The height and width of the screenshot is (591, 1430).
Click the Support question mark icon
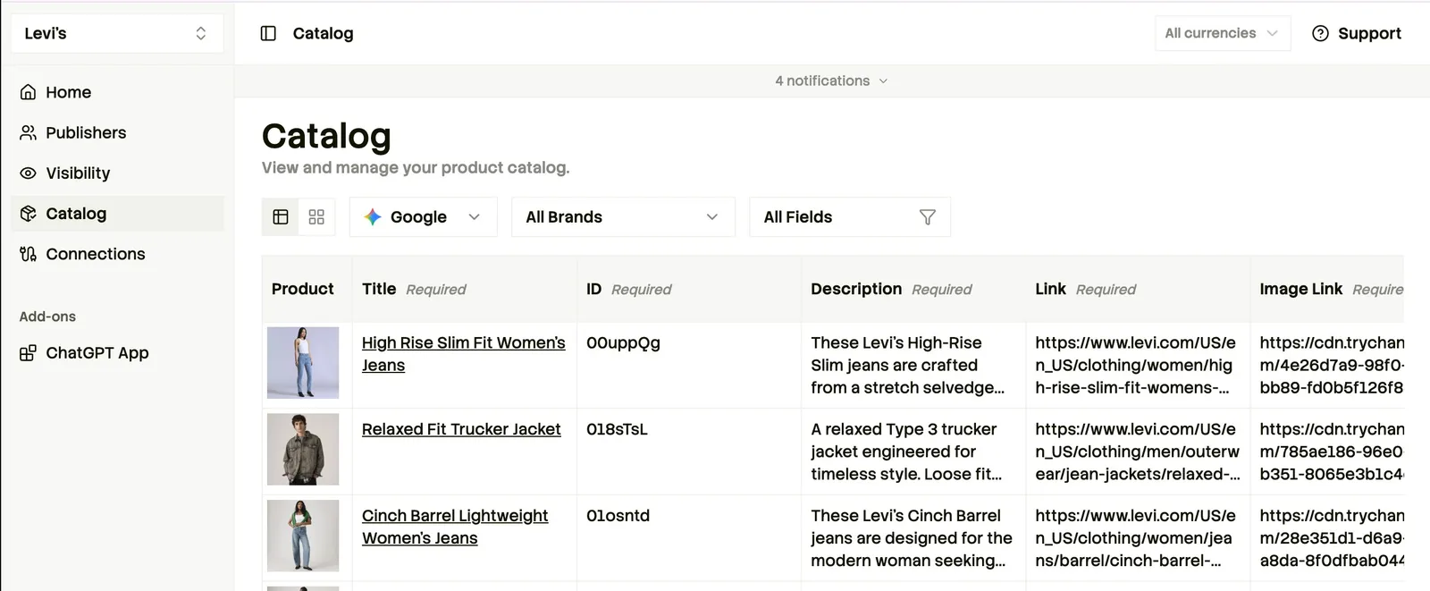point(1320,33)
